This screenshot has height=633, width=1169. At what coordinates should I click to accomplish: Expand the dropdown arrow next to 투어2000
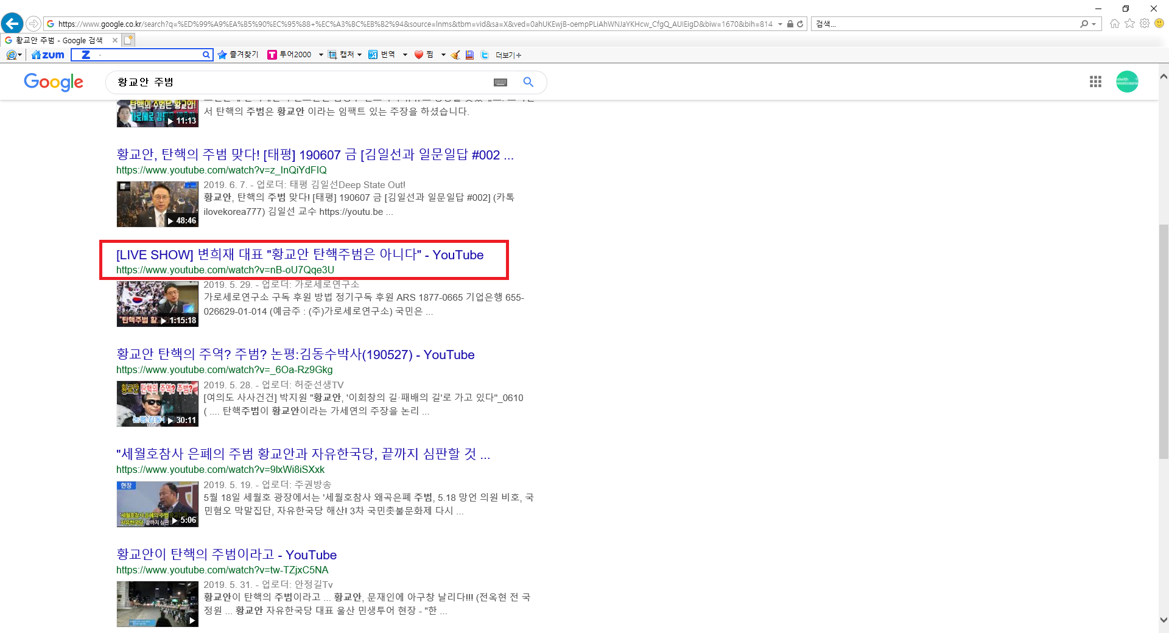pyautogui.click(x=321, y=55)
